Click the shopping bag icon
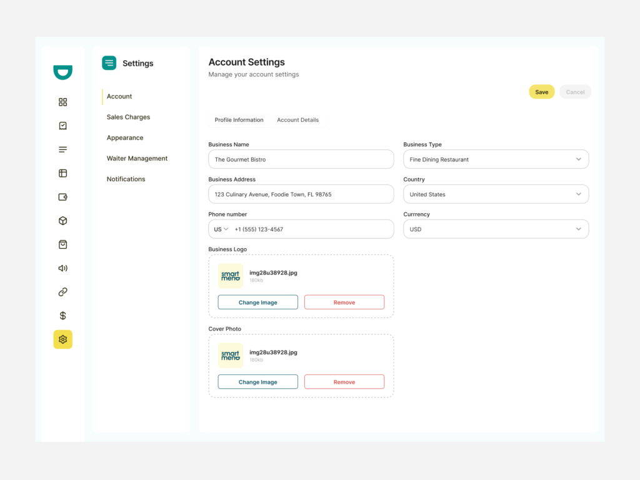The width and height of the screenshot is (640, 480). [x=62, y=244]
